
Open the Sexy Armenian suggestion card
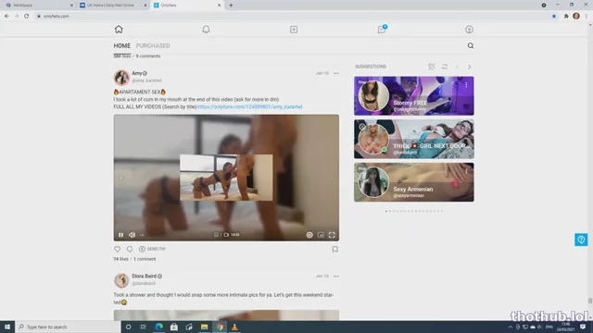tap(414, 182)
